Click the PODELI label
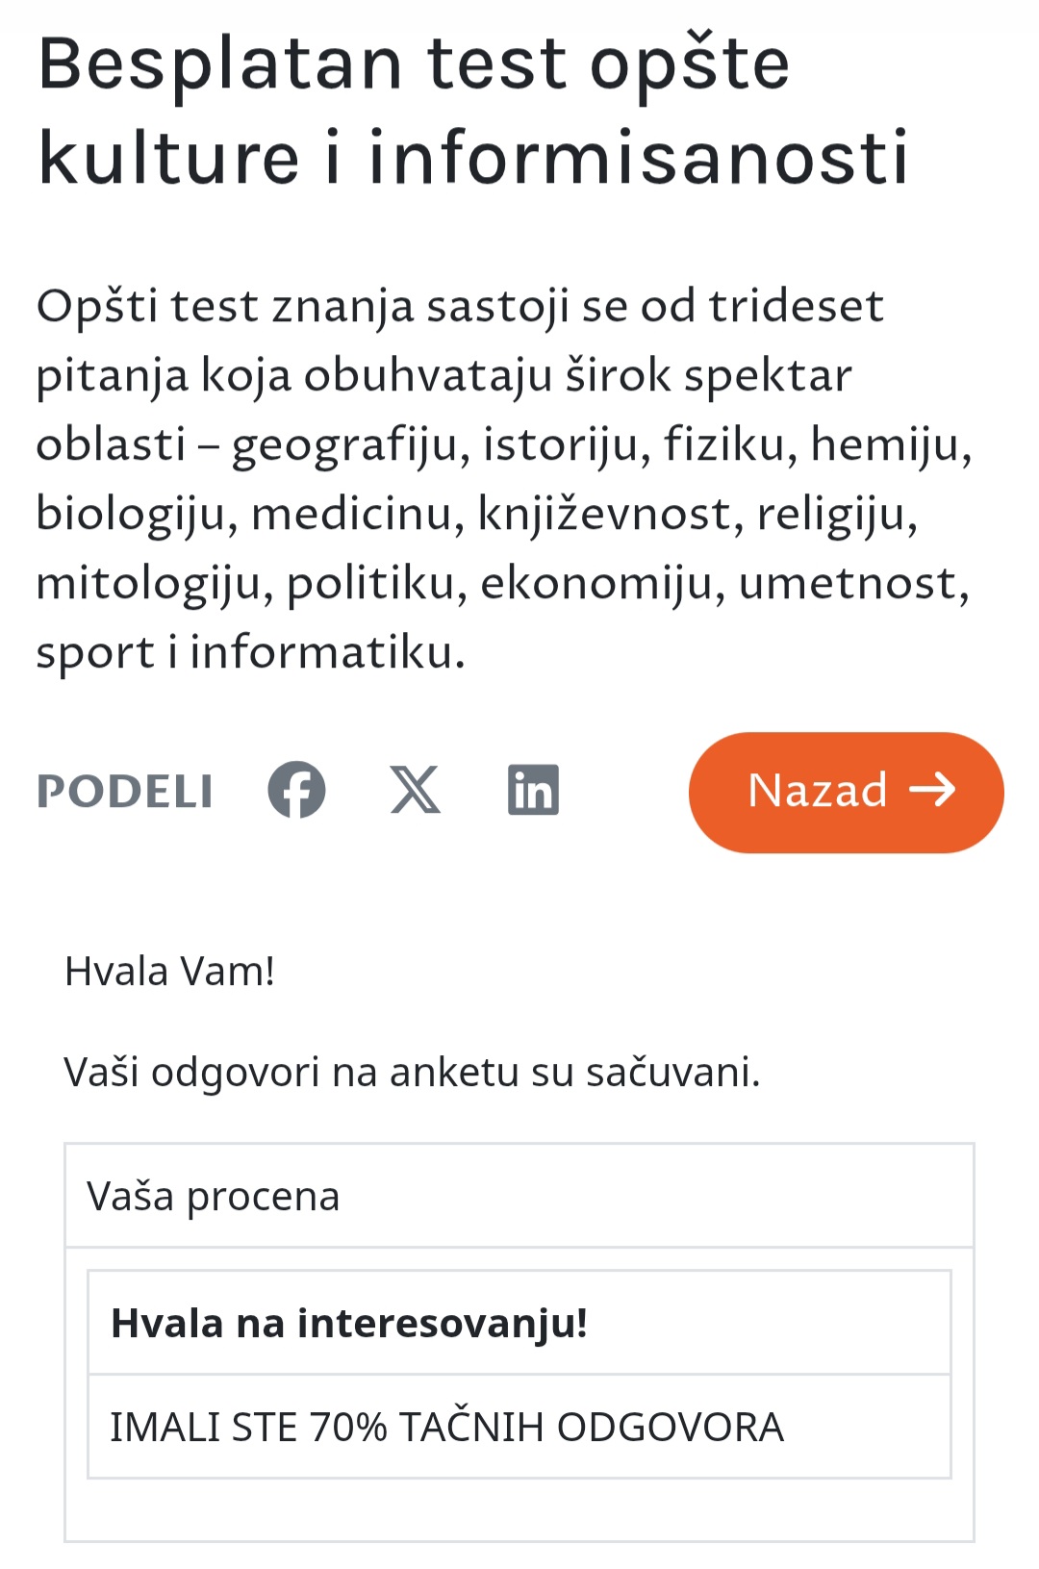The image size is (1039, 1569). pyautogui.click(x=125, y=792)
